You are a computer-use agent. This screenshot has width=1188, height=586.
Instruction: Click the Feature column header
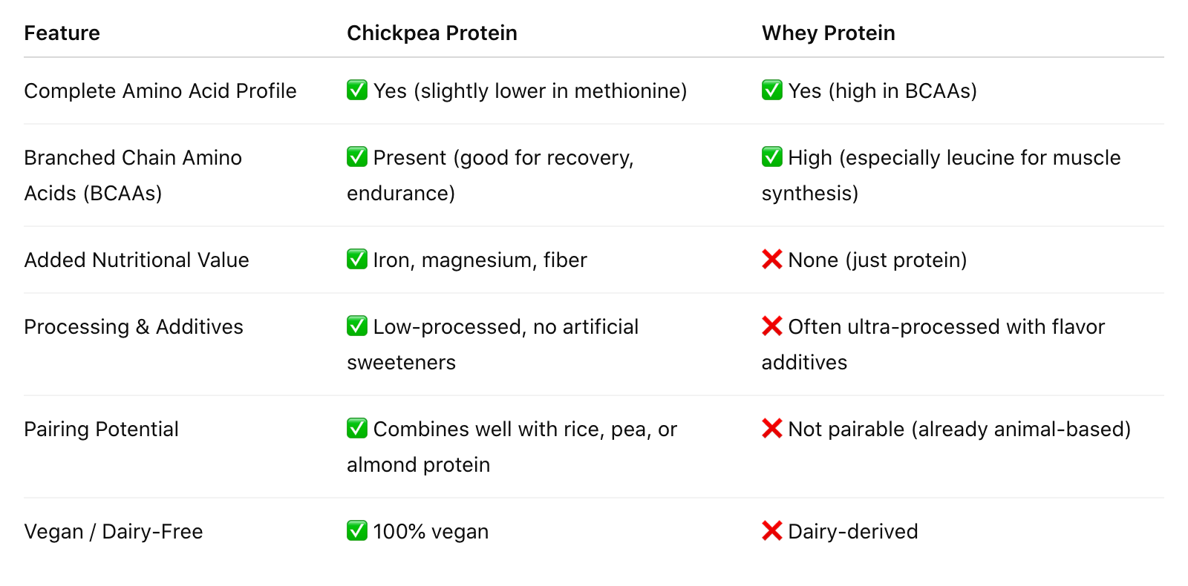(x=62, y=33)
